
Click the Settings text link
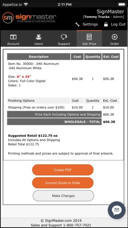click(x=90, y=24)
